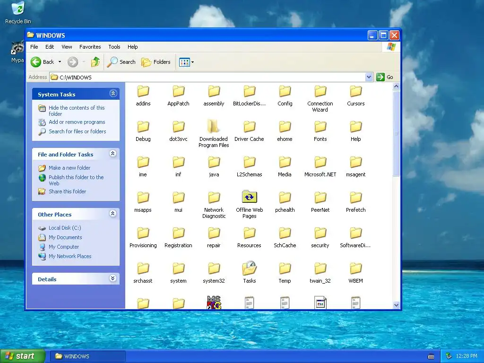The image size is (484, 363).
Task: Open the File menu
Action: tap(34, 47)
